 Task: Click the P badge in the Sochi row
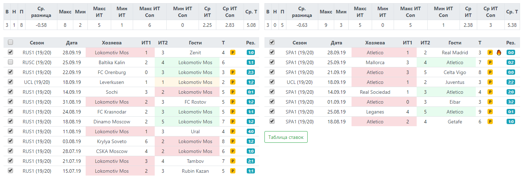[x=233, y=92]
